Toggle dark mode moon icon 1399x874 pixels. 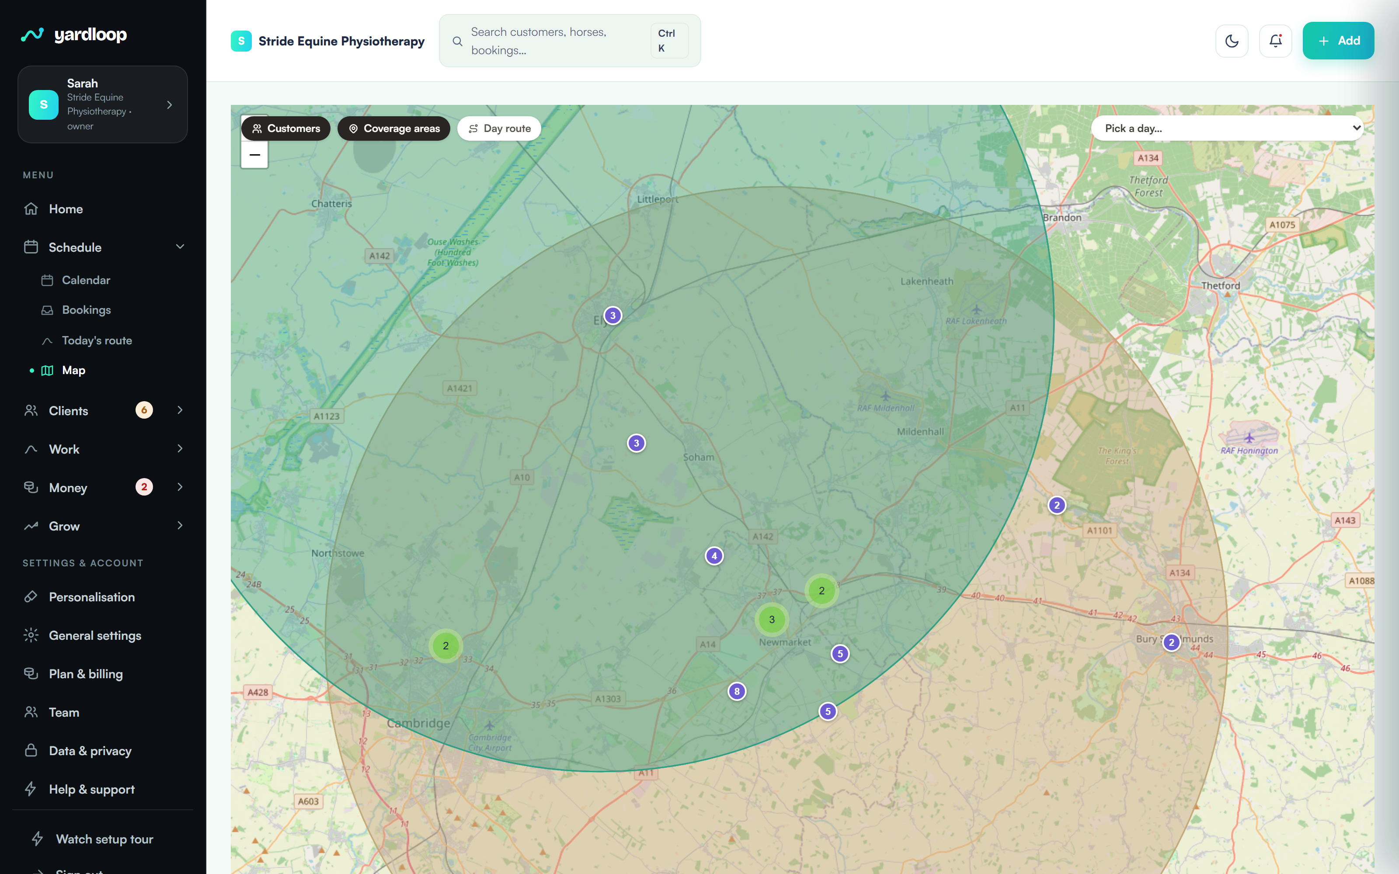1232,41
